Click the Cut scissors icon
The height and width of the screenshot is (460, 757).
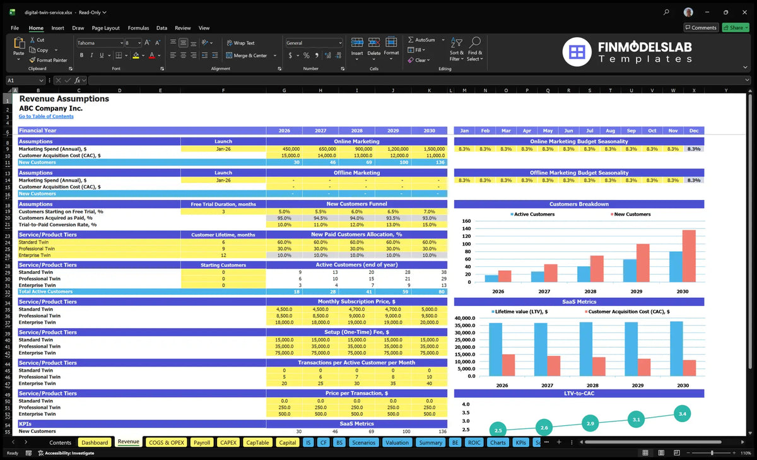click(32, 40)
